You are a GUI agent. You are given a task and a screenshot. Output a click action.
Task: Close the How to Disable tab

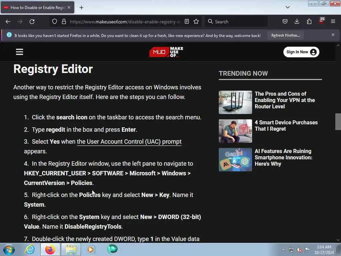(x=69, y=7)
